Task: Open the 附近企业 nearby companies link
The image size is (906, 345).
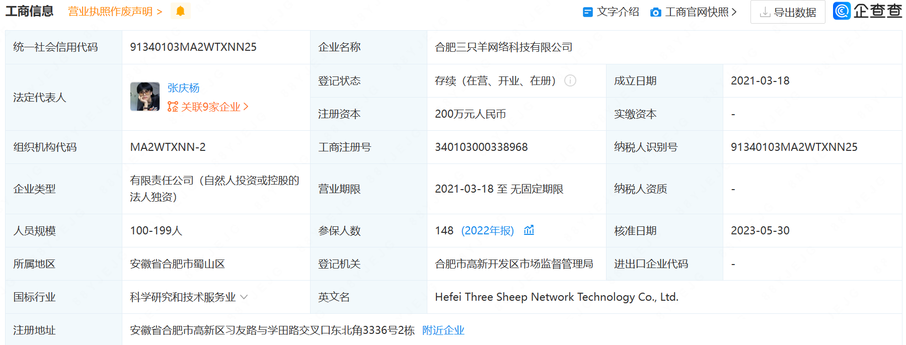Action: tap(443, 330)
